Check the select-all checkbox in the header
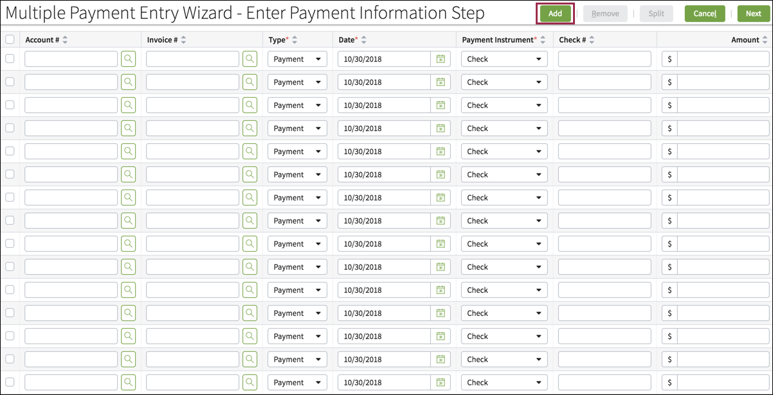Screen dimensions: 773x395 (10, 39)
